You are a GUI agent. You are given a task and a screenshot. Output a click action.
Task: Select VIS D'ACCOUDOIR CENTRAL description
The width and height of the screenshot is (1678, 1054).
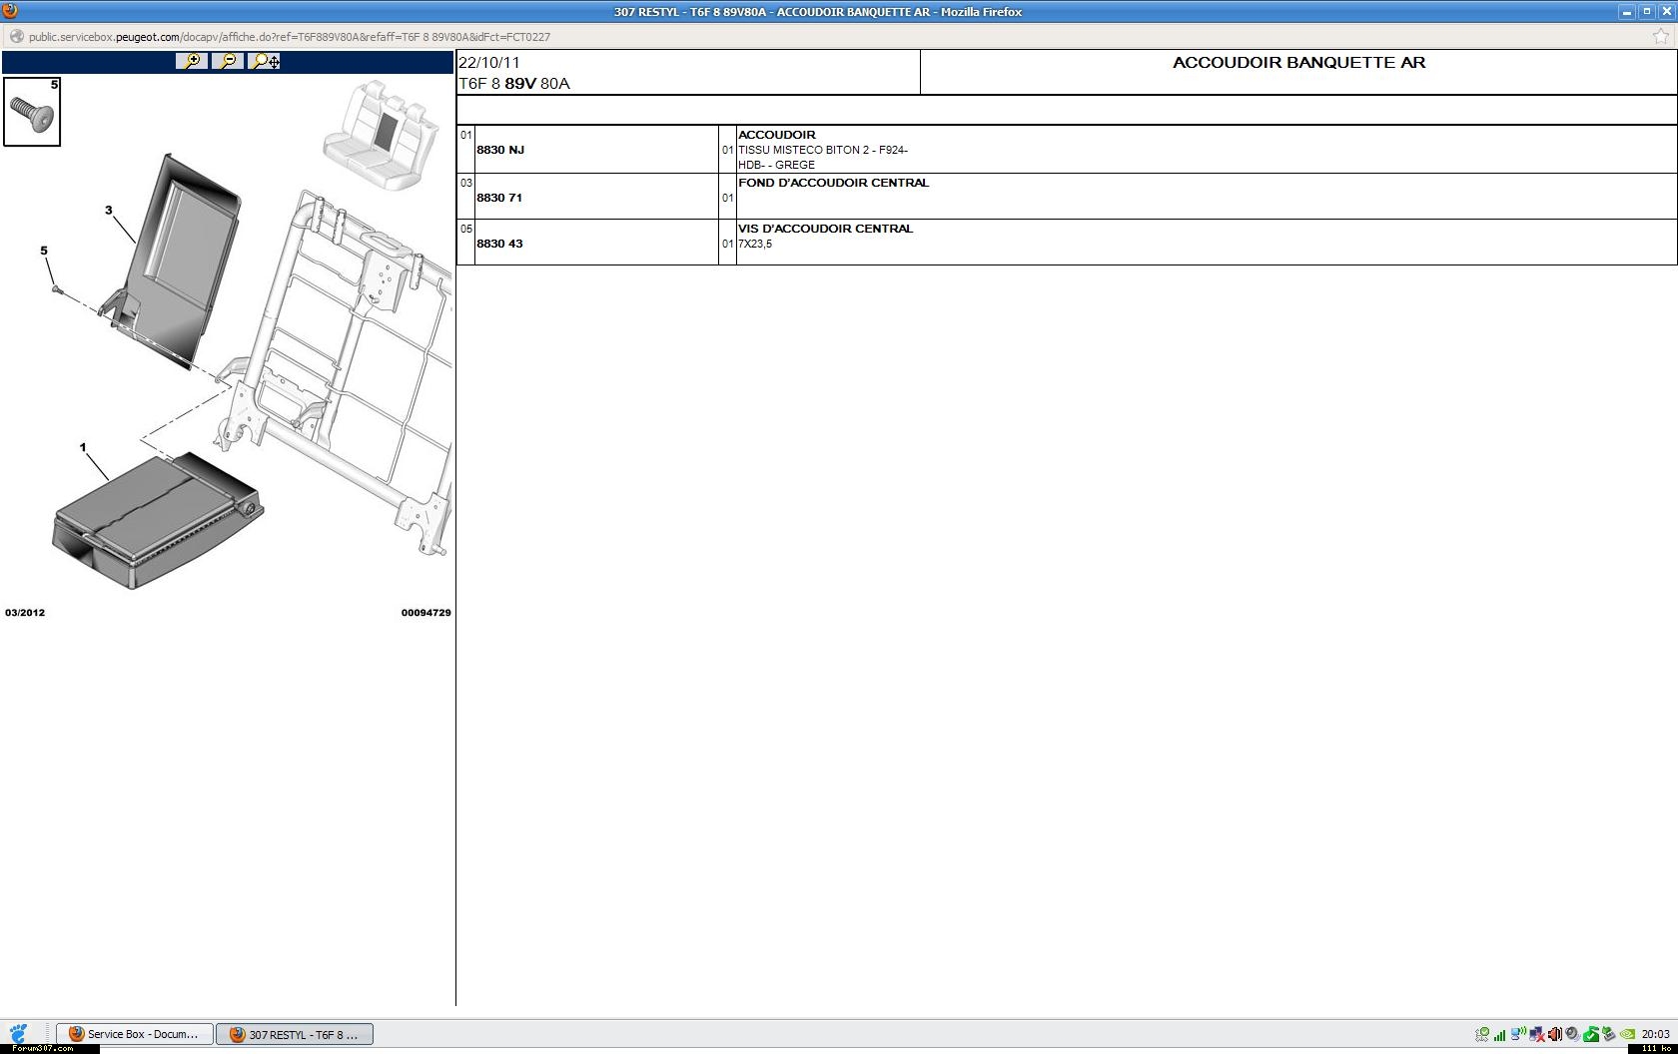coord(825,229)
